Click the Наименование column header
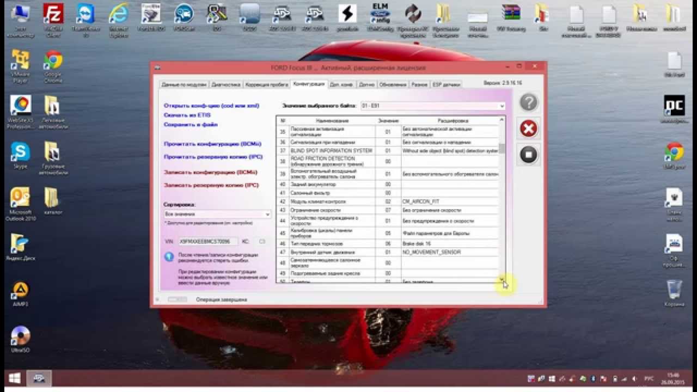 [x=332, y=120]
